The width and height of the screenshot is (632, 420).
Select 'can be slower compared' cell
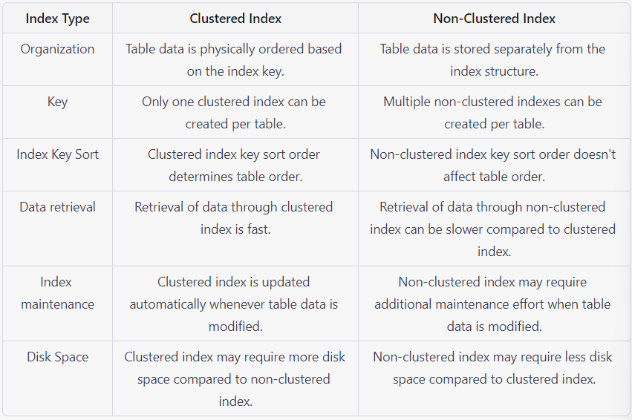tap(494, 229)
